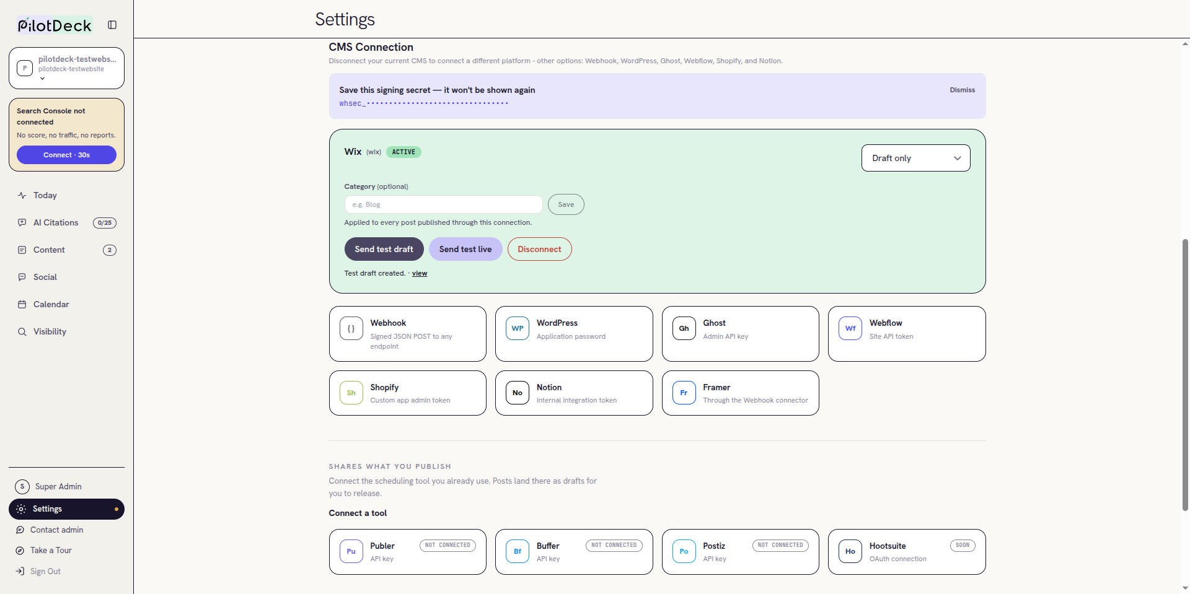The width and height of the screenshot is (1190, 594).
Task: Go to Content section
Action: click(66, 250)
